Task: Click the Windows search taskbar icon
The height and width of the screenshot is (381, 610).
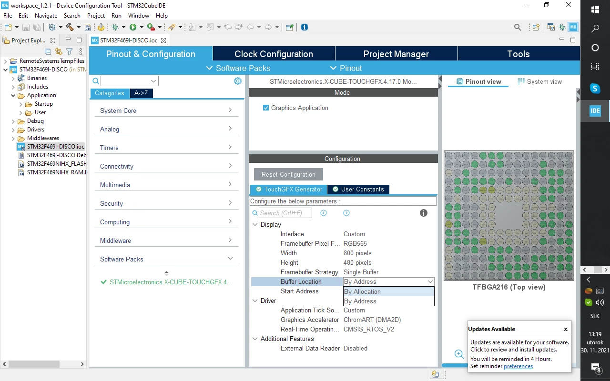Action: pyautogui.click(x=595, y=29)
